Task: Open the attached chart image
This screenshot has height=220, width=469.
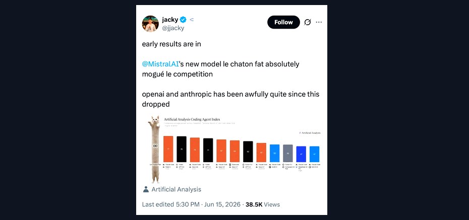Action: tap(234, 149)
